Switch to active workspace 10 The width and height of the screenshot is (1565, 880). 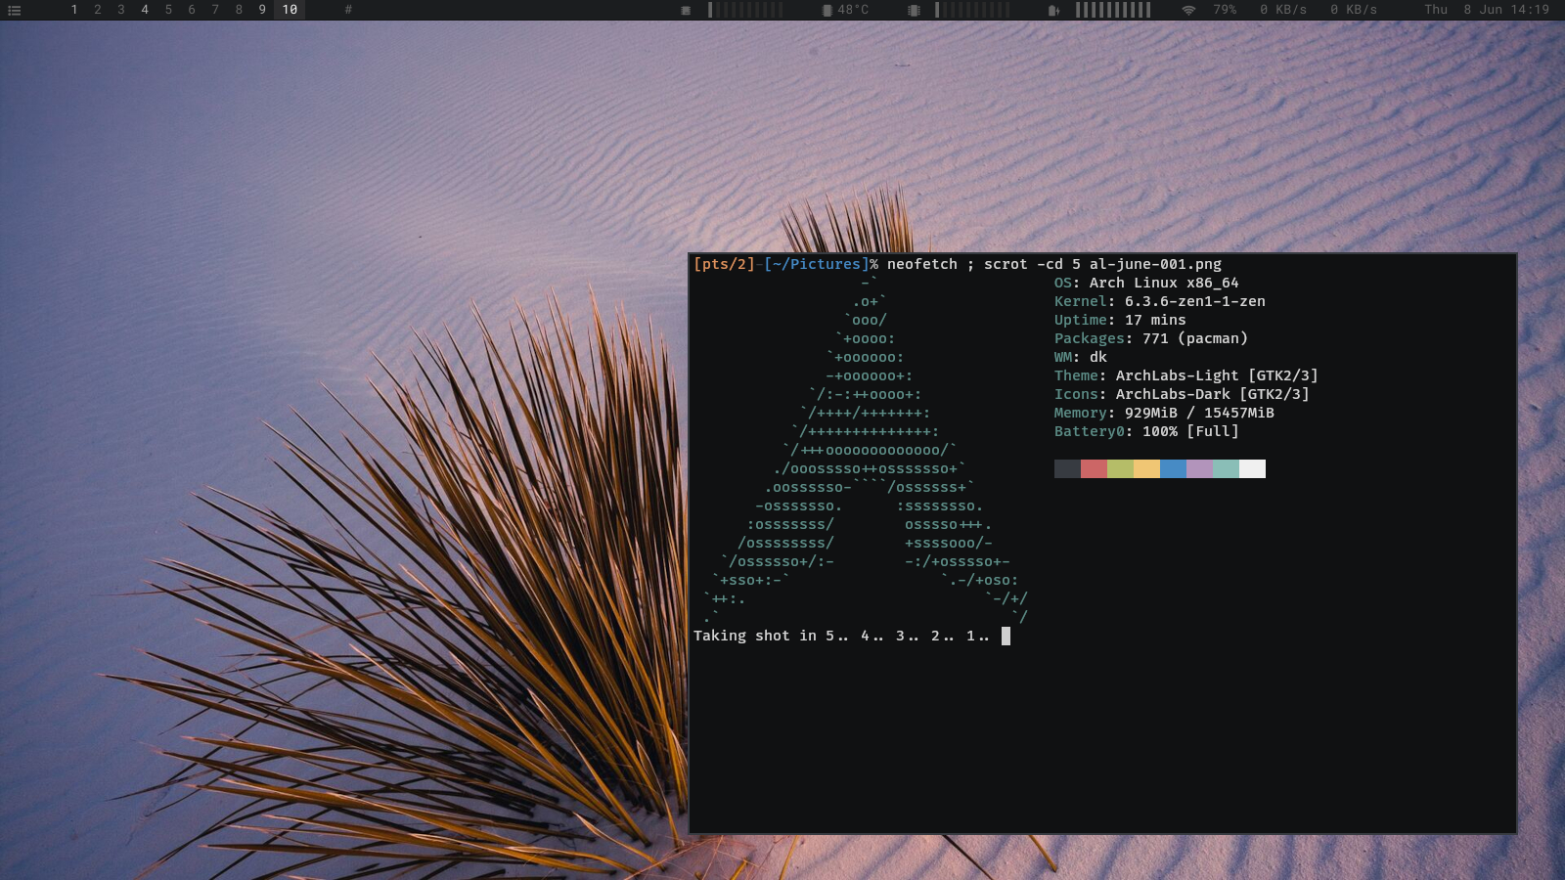tap(290, 10)
